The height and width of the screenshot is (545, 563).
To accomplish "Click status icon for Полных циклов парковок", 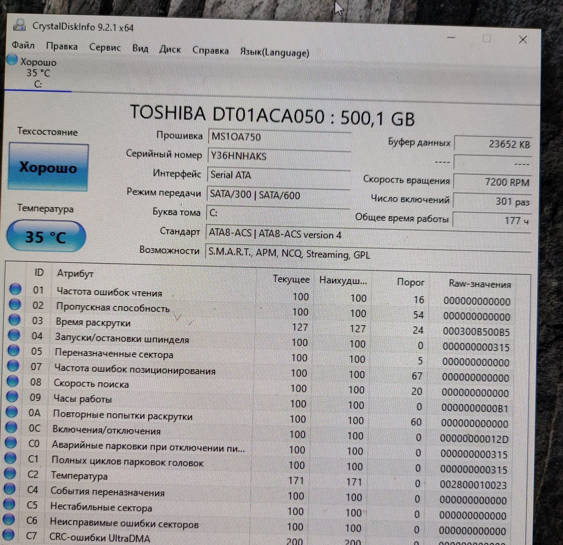I will coord(11,458).
